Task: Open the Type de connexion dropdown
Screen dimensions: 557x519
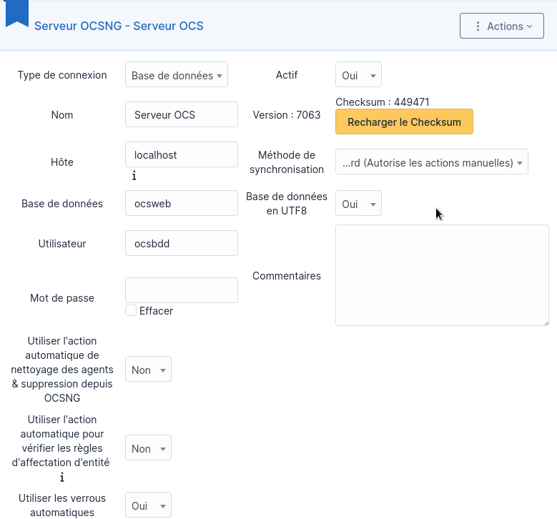Action: tap(177, 75)
